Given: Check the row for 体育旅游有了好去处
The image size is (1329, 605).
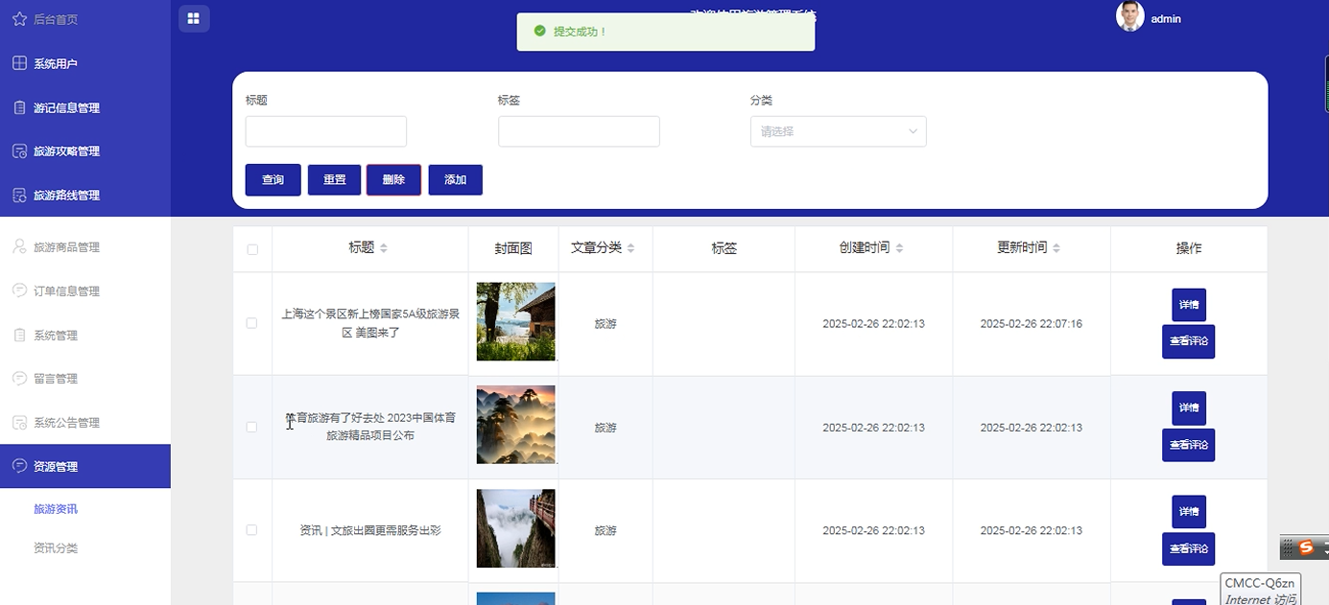Looking at the screenshot, I should 252,427.
